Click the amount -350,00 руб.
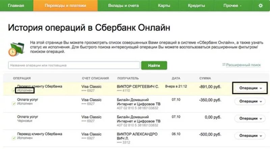270x149 pixels. (210, 100)
